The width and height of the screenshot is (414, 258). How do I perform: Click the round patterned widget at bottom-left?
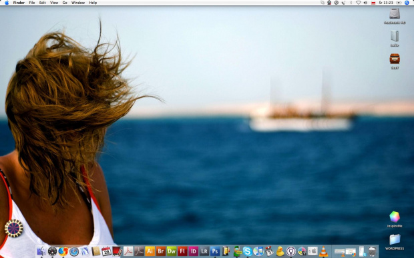(x=14, y=228)
